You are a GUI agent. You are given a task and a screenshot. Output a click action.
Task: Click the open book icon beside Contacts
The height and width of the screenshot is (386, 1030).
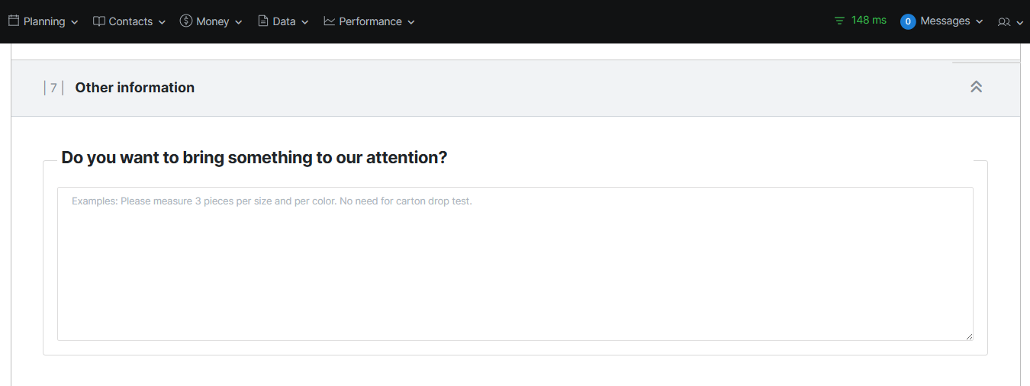click(98, 21)
